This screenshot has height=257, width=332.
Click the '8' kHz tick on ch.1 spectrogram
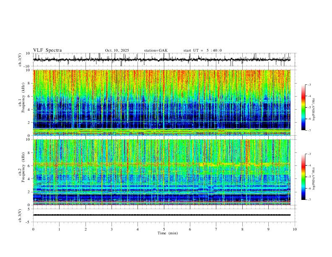click(x=29, y=83)
